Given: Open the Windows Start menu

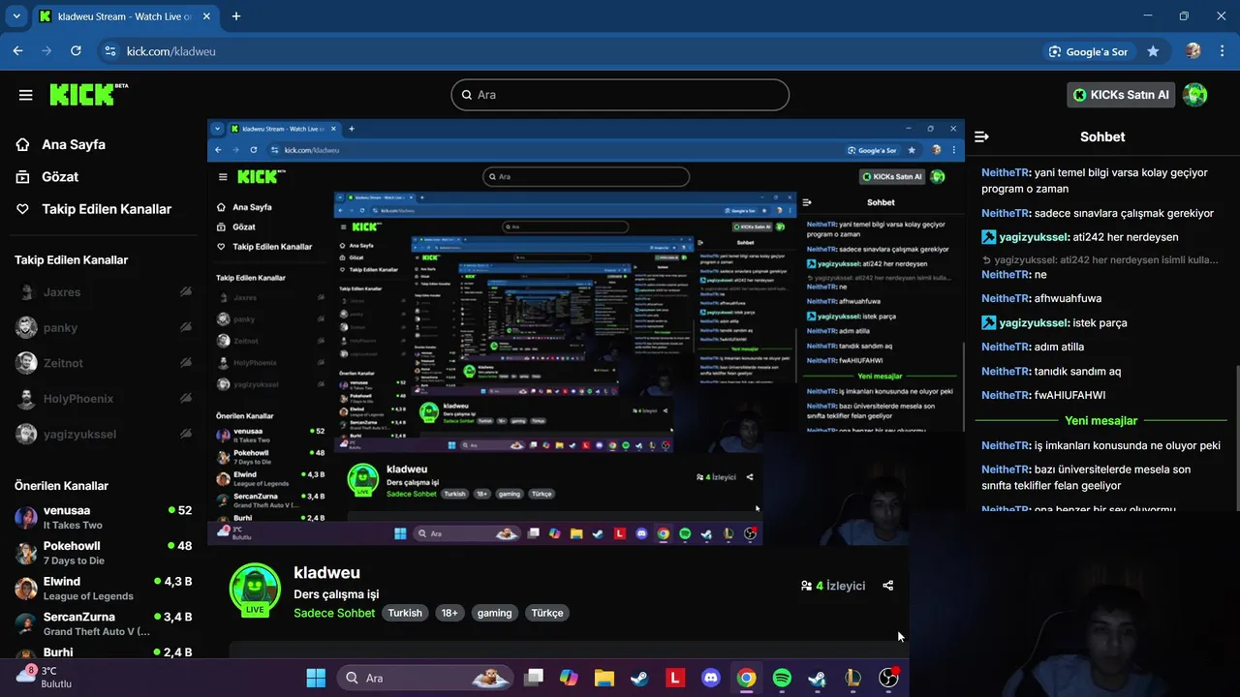Looking at the screenshot, I should coord(316,678).
